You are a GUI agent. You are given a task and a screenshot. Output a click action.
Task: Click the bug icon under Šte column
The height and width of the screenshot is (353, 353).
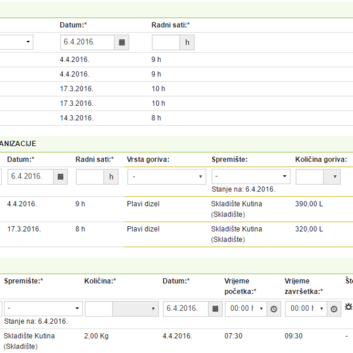tap(348, 307)
